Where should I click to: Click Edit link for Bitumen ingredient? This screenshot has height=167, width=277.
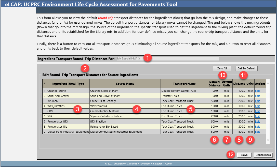click(x=257, y=101)
